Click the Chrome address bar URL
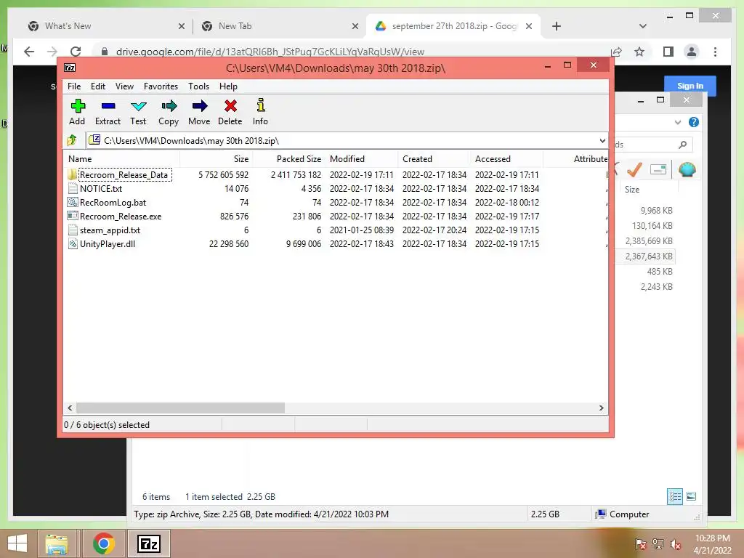744x558 pixels. click(x=270, y=52)
